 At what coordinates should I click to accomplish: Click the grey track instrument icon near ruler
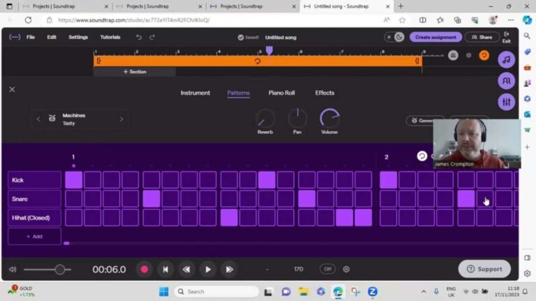[x=453, y=55]
